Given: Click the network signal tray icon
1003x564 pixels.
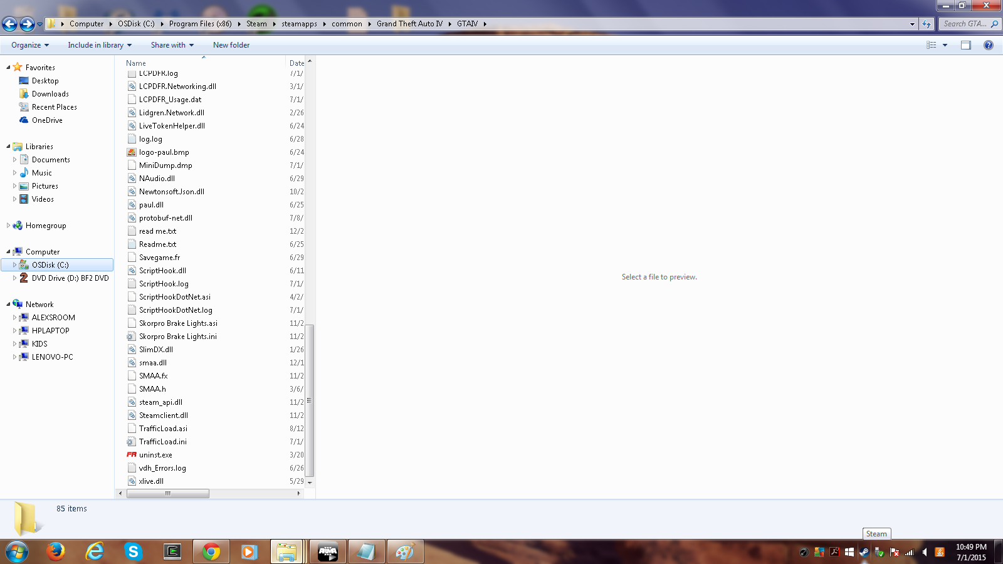Looking at the screenshot, I should click(x=910, y=552).
